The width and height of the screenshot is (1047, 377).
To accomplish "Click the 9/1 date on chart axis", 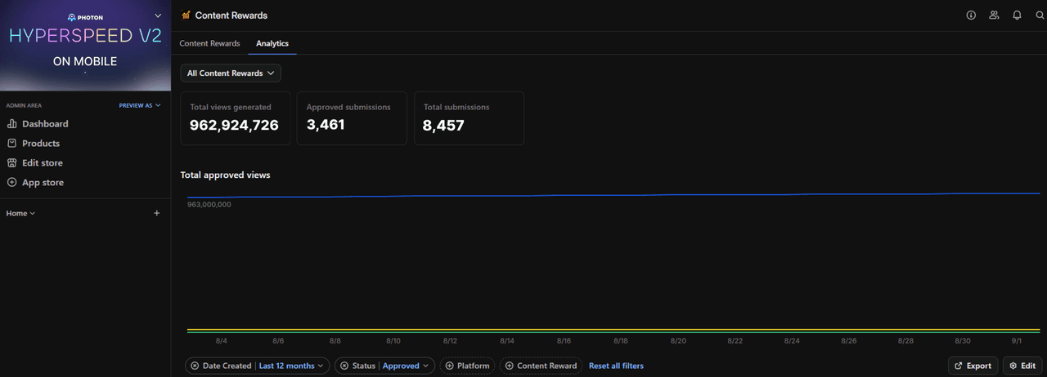I will pos(1016,341).
